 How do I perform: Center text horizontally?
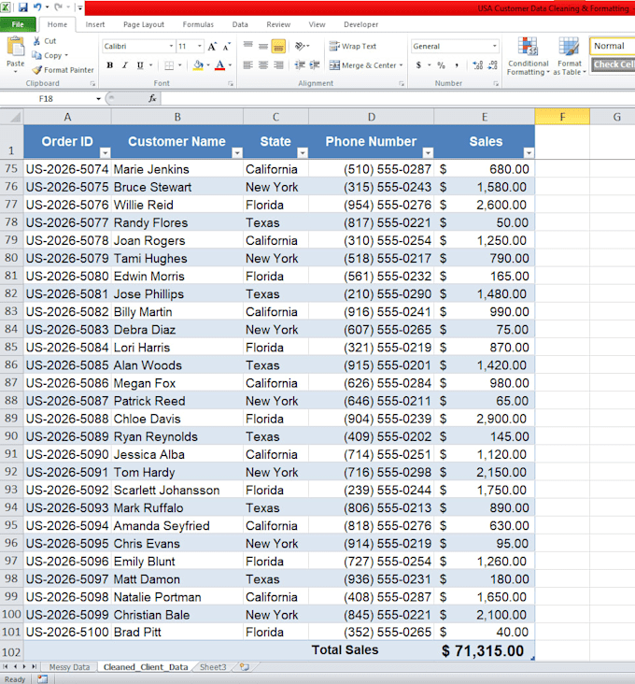pyautogui.click(x=263, y=65)
